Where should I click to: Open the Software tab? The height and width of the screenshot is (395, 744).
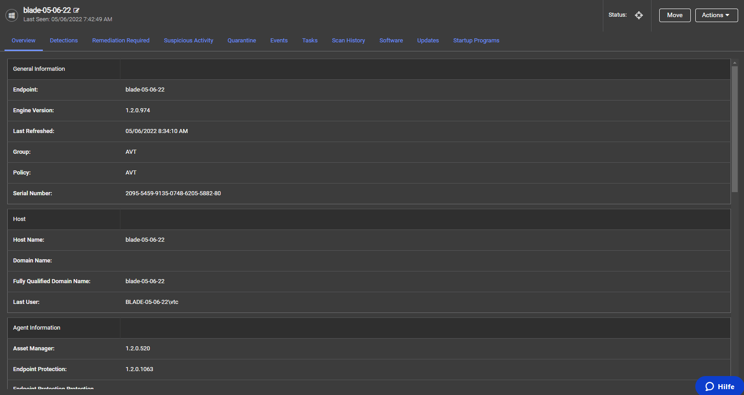pos(391,41)
